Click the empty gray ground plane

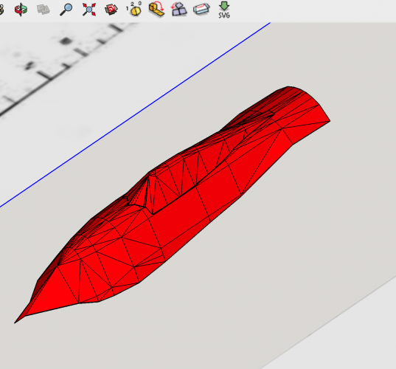291,252
